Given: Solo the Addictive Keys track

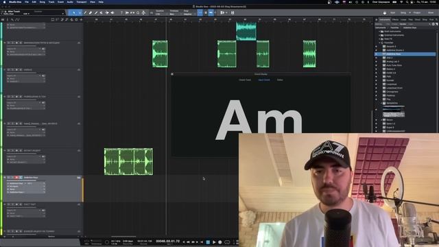Looking at the screenshot, I should tap(12, 178).
